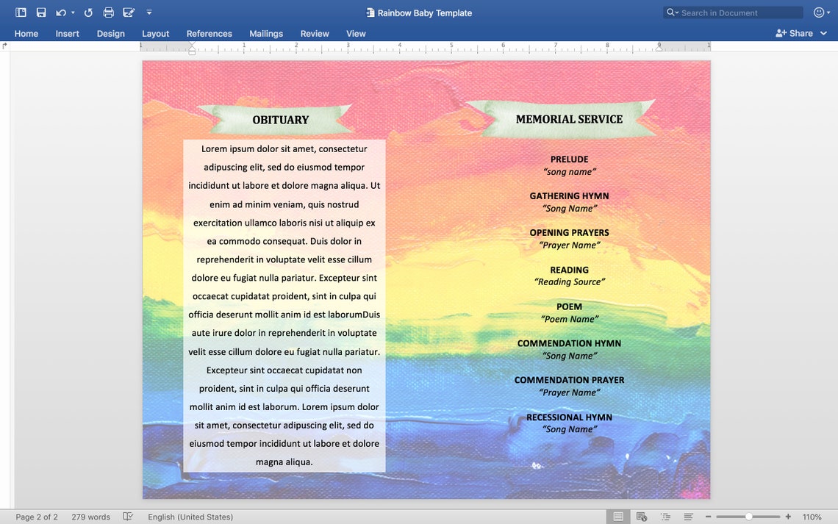Image resolution: width=838 pixels, height=524 pixels.
Task: Click the READING heading text
Action: 569,270
